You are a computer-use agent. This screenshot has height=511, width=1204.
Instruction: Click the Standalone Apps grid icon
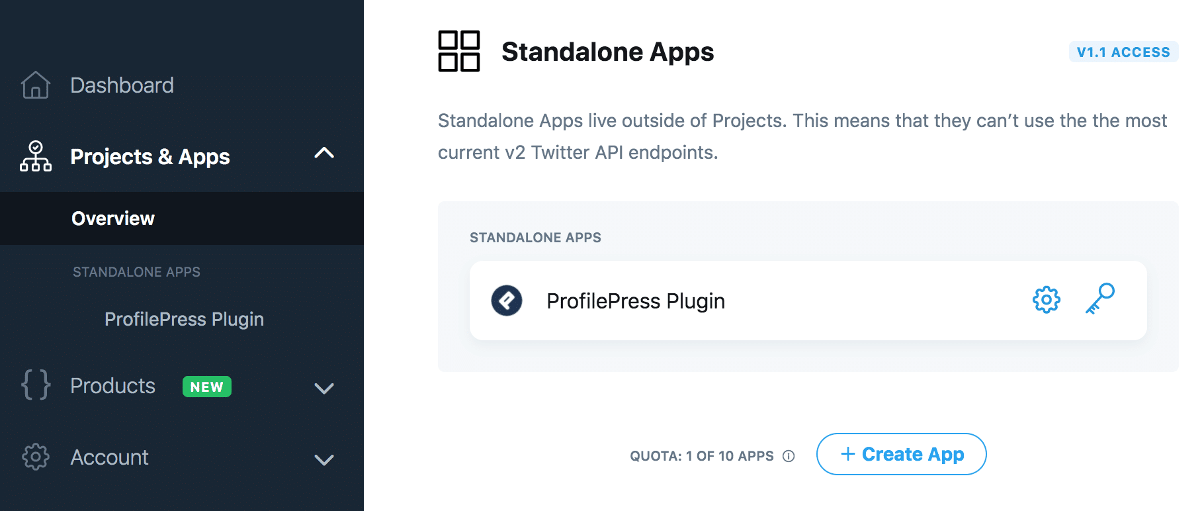click(x=459, y=51)
